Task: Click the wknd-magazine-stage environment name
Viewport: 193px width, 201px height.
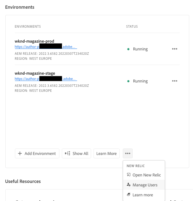Action: click(35, 73)
